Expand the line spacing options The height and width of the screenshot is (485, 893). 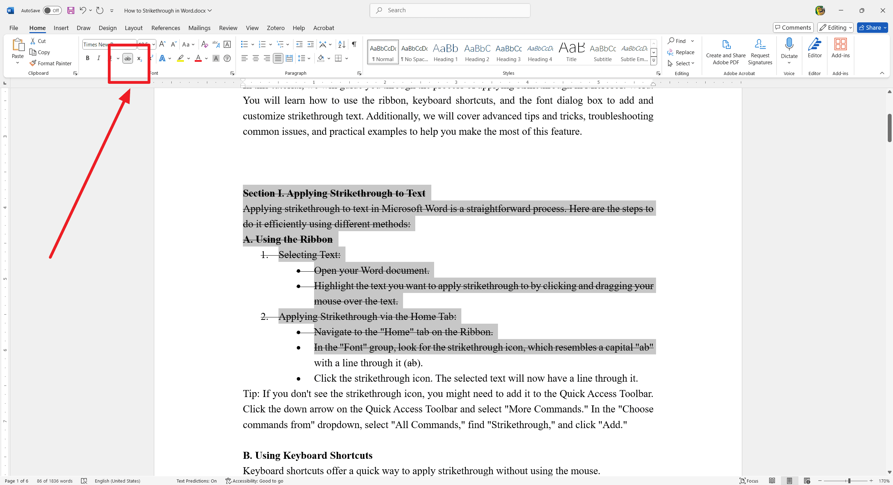click(x=308, y=58)
